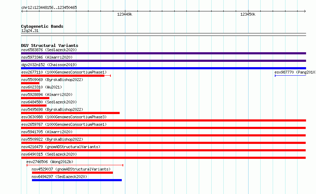Screen dimensions: 316x194
Task: Select the 12q24.31 band label
Action: [30, 31]
